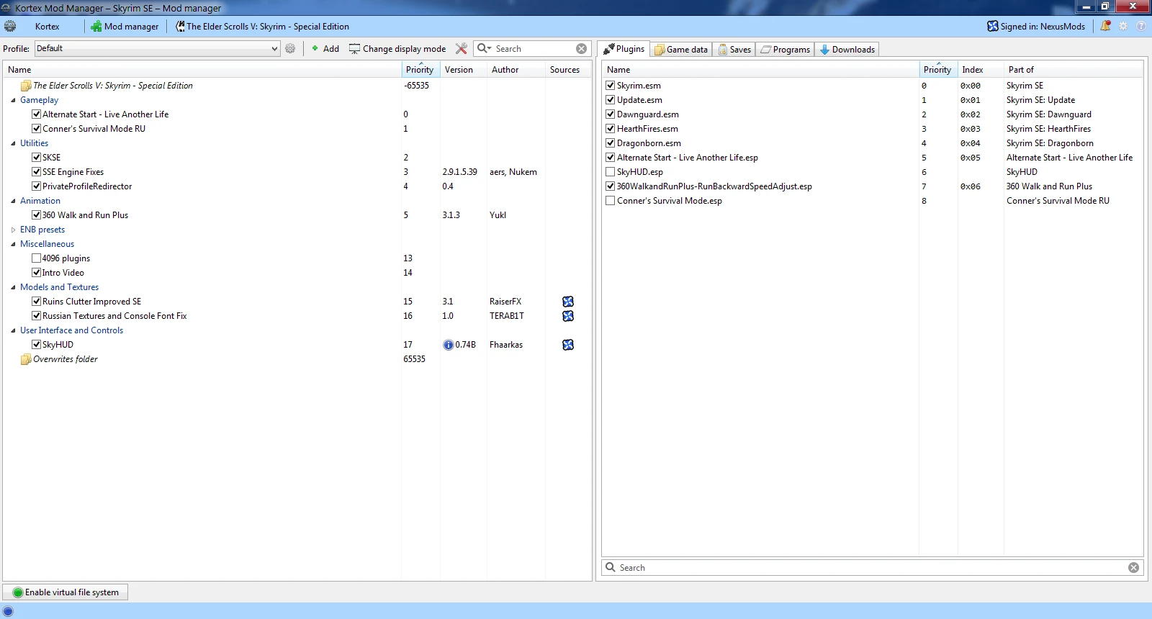Collapse the Gameplay category
Image resolution: width=1152 pixels, height=619 pixels.
[x=13, y=100]
